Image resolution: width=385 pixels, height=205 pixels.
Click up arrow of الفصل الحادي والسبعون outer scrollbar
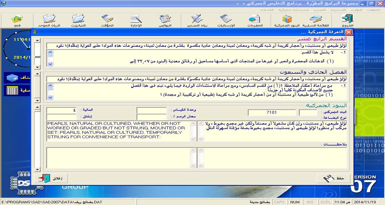(x=37, y=74)
